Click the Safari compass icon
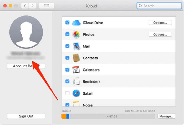The width and height of the screenshot is (184, 125). 76,93
